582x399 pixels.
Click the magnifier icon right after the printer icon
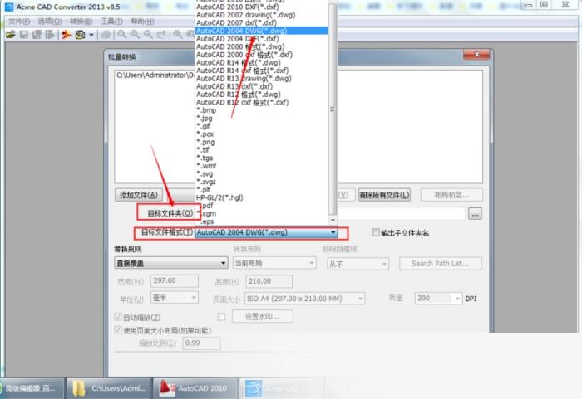121,35
